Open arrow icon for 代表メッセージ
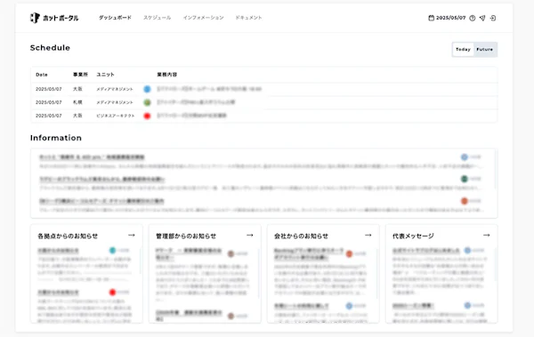 pyautogui.click(x=487, y=236)
